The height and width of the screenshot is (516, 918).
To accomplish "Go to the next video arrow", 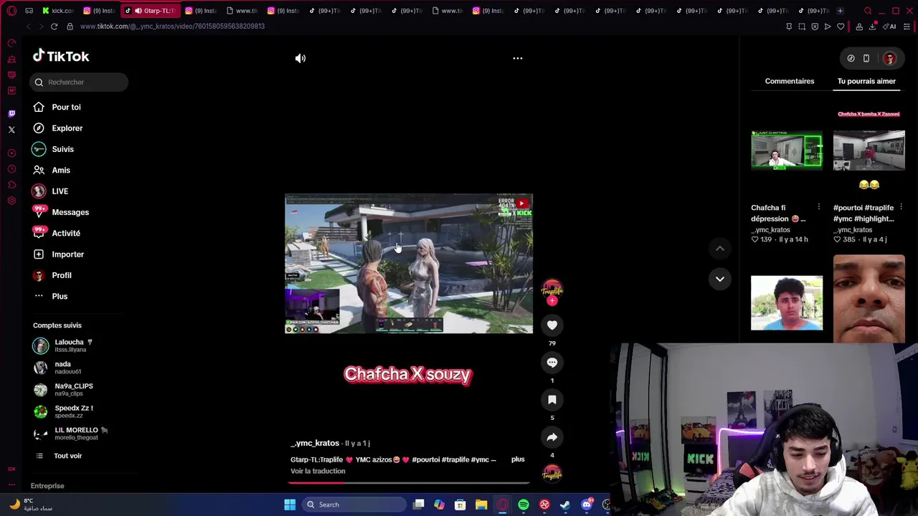I will tap(720, 279).
